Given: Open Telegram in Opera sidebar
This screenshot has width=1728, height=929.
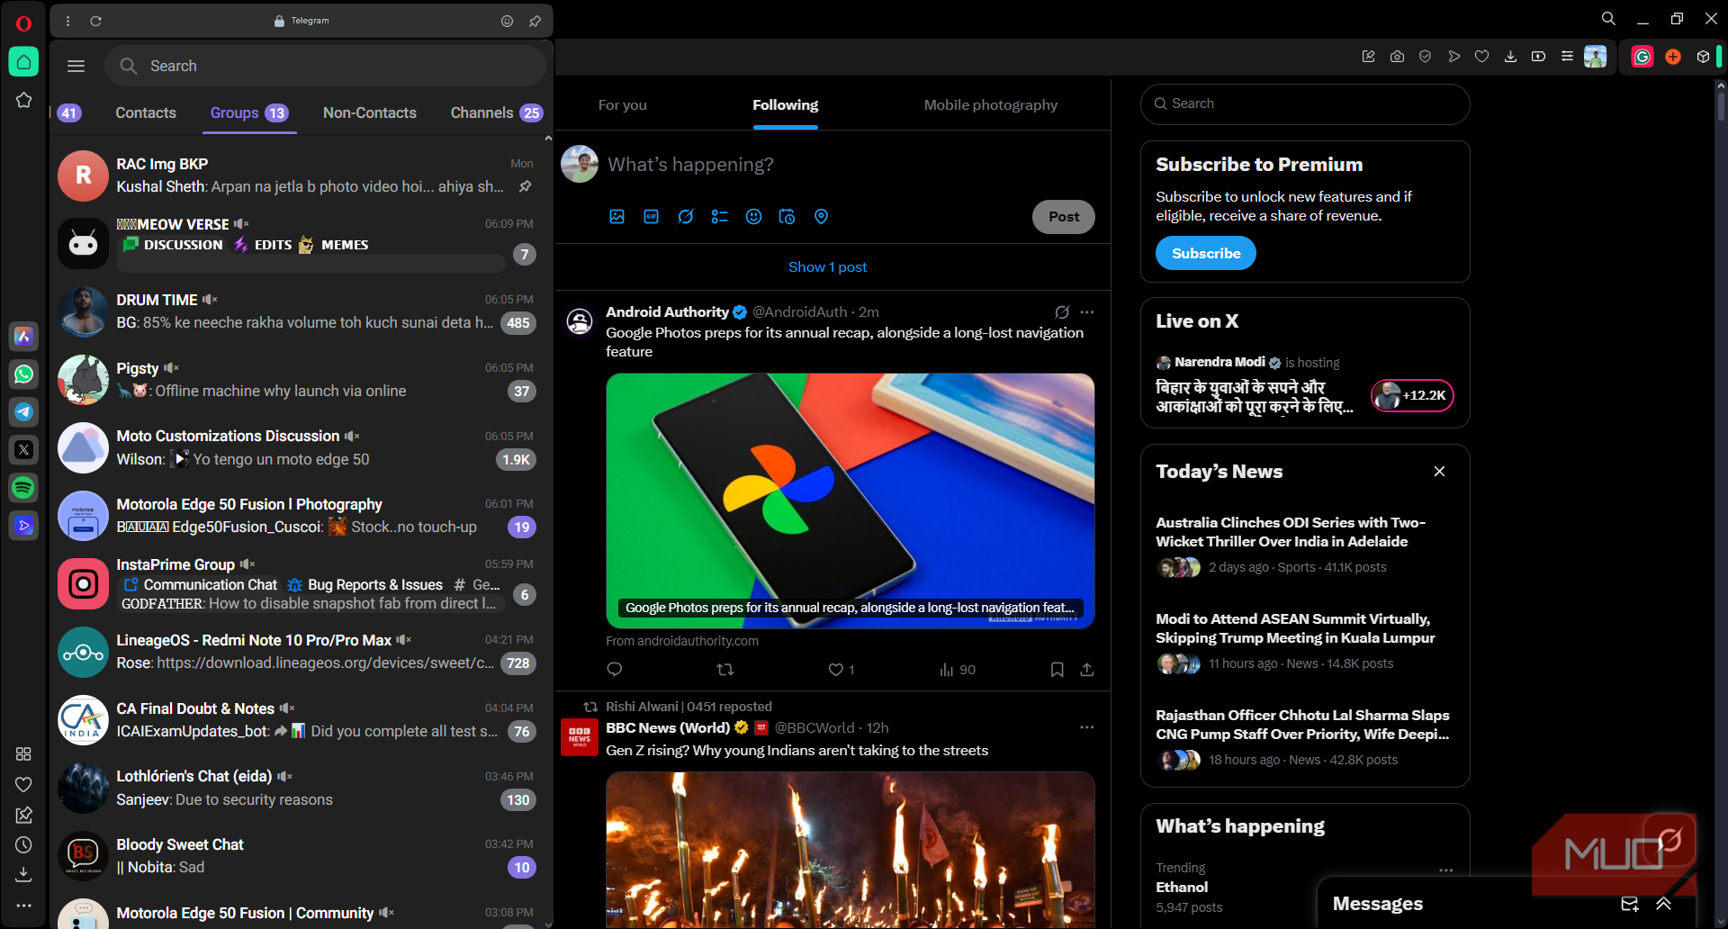Looking at the screenshot, I should pos(23,411).
